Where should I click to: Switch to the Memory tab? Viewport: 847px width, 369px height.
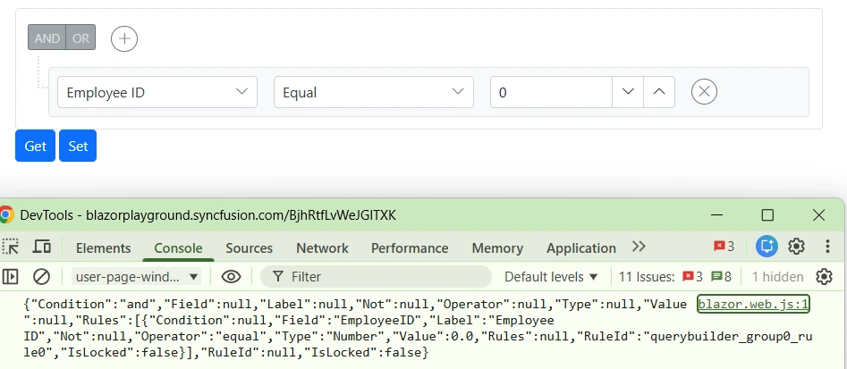(497, 248)
